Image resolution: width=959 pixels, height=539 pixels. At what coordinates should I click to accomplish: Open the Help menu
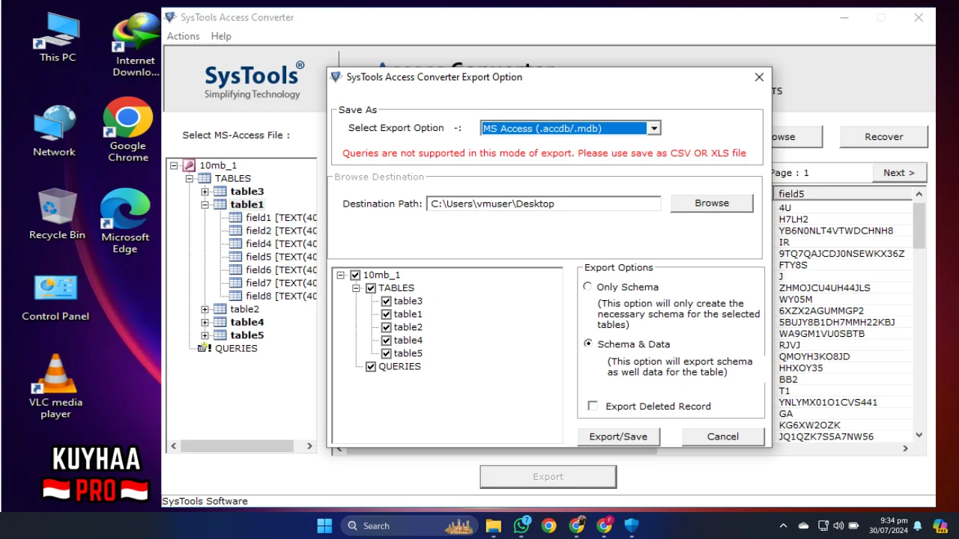pos(221,36)
